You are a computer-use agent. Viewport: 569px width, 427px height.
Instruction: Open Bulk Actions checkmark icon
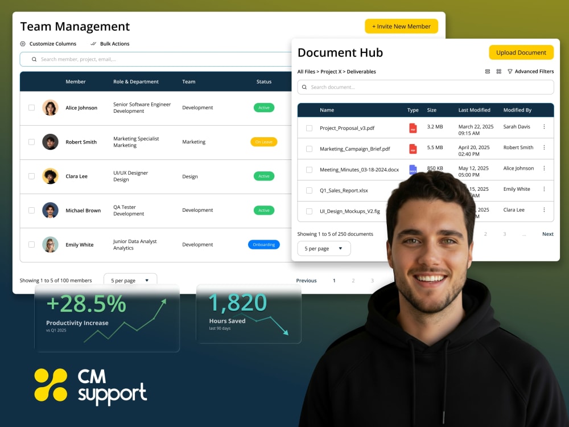[93, 44]
